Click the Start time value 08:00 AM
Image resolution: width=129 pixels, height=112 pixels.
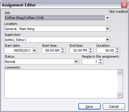pos(52,50)
